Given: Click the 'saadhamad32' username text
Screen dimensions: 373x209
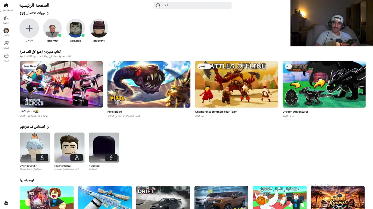Looking at the screenshot, I should [x=62, y=166].
